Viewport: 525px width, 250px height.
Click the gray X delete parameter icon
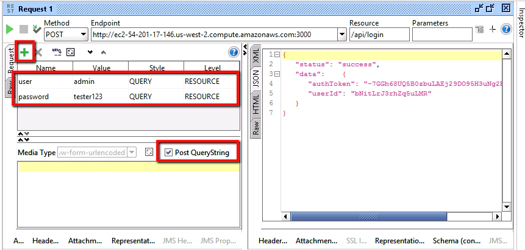[38, 52]
